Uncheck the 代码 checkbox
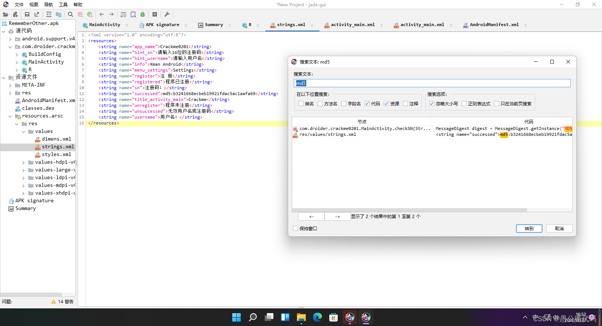Image resolution: width=602 pixels, height=326 pixels. tap(367, 104)
